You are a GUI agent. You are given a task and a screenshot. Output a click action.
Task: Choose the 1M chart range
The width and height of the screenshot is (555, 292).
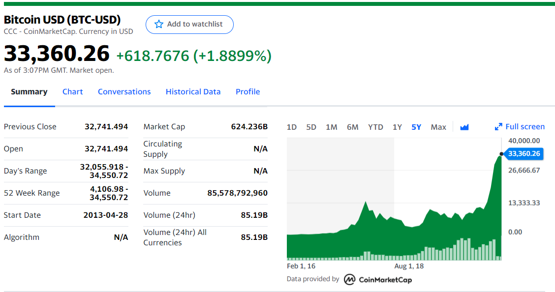point(332,127)
